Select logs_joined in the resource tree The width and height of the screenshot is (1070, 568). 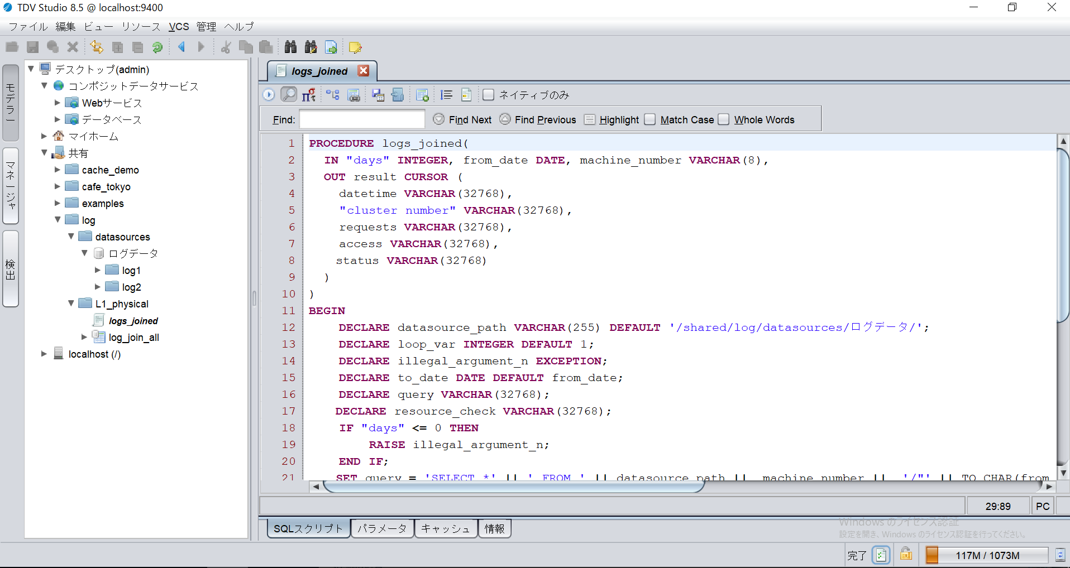[x=133, y=321]
